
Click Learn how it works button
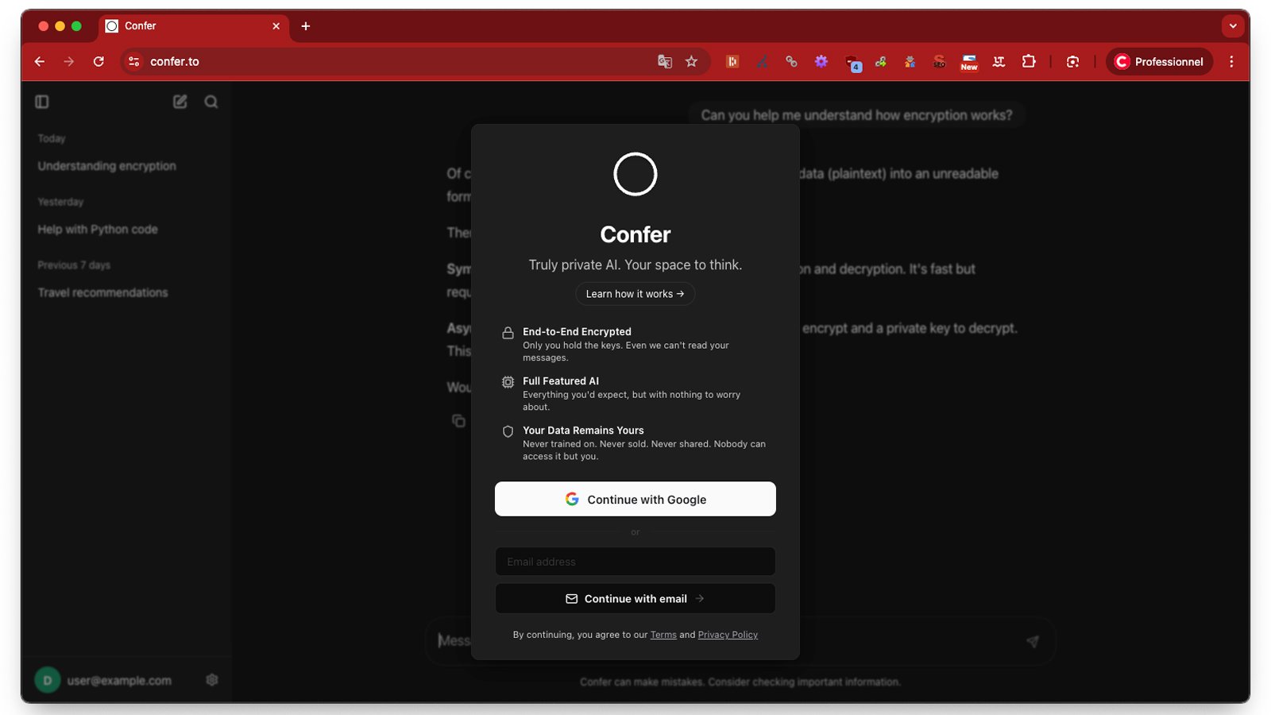tap(635, 294)
